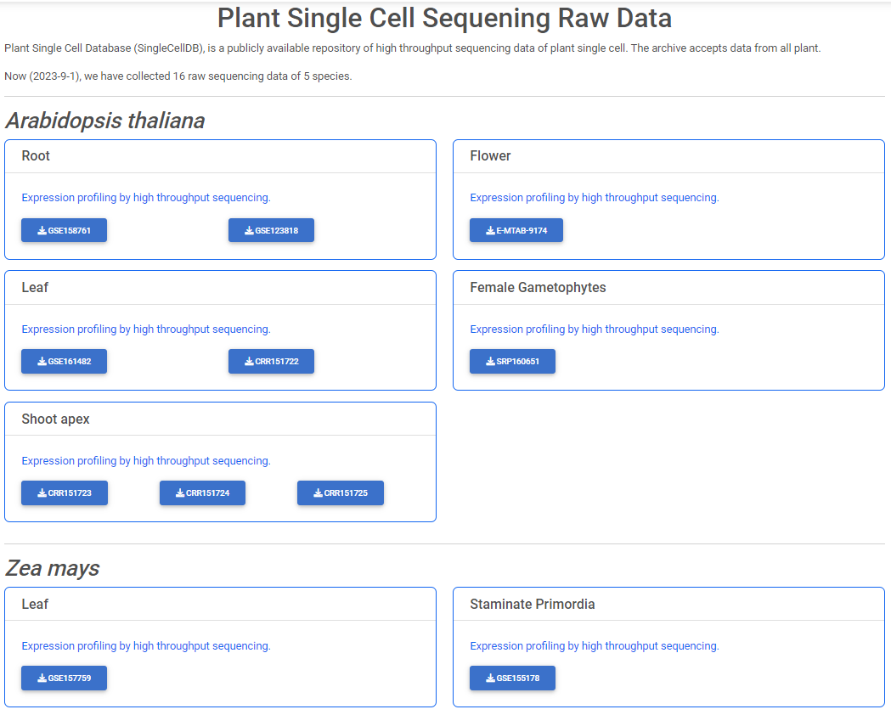Download Shoot apex dataset CRR151725
The height and width of the screenshot is (715, 891).
point(341,493)
